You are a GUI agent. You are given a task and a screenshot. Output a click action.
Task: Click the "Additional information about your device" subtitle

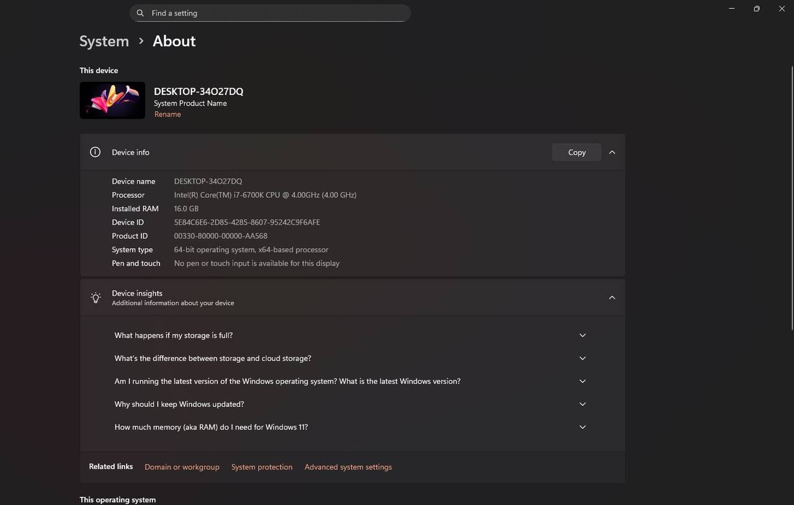(x=173, y=303)
